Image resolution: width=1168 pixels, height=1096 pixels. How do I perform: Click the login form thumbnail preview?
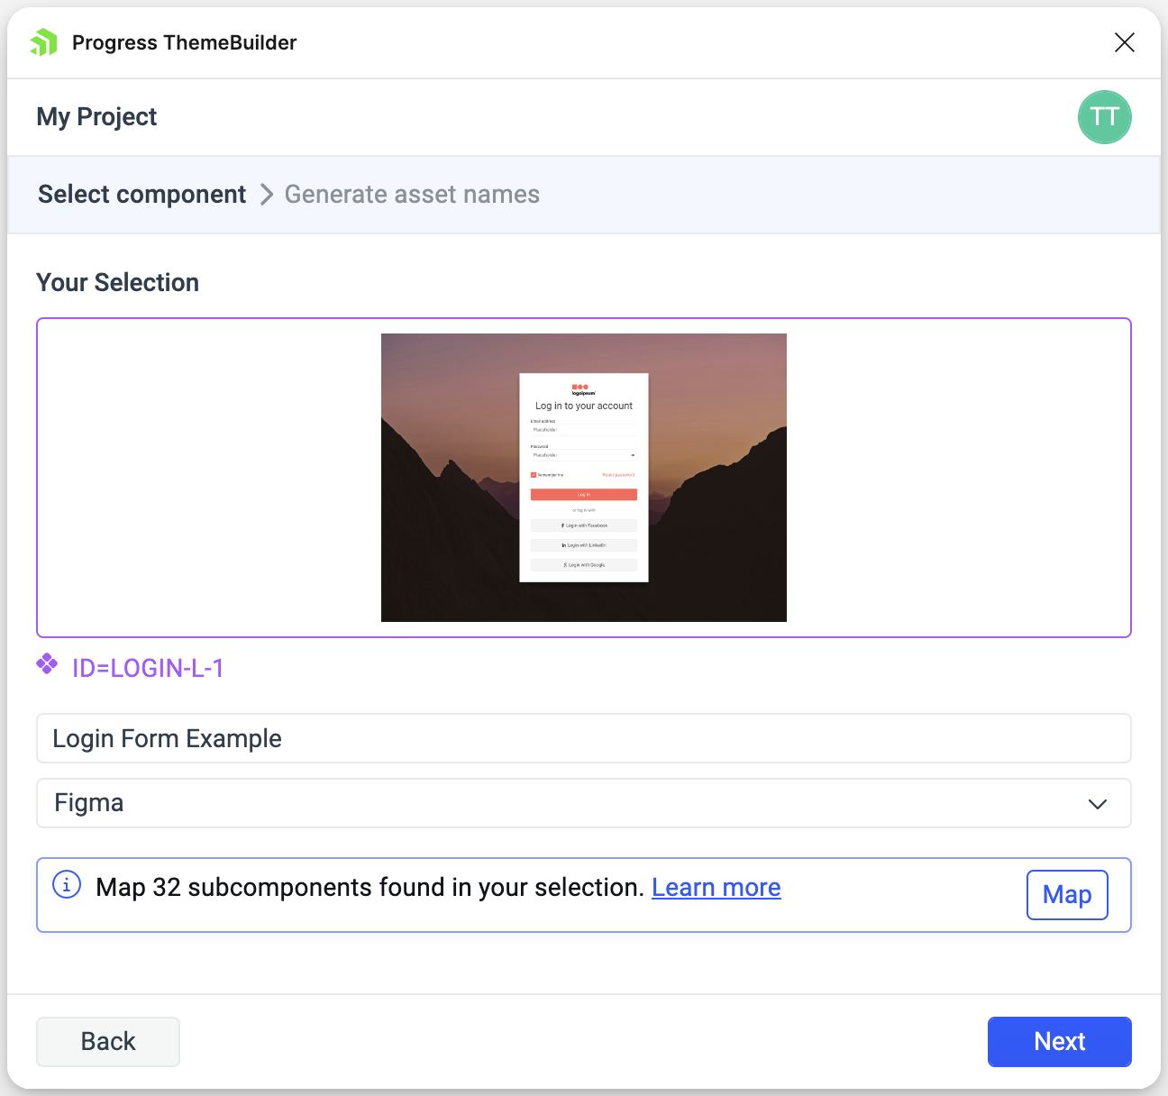[584, 478]
